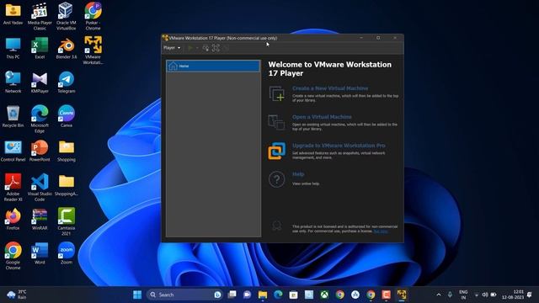
Task: Select Excel desktop icon
Action: click(x=40, y=49)
